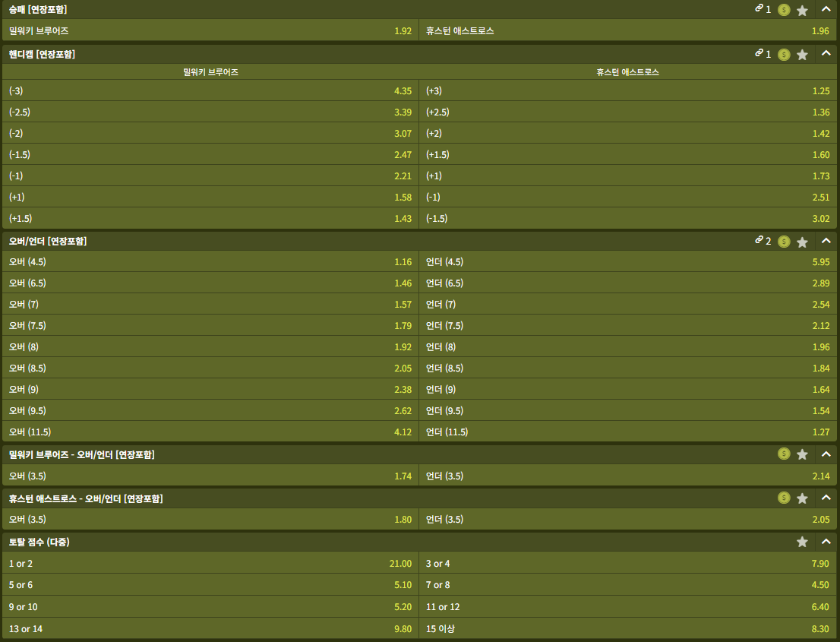Pick 오버 (7.5) at 1.79

click(x=210, y=325)
